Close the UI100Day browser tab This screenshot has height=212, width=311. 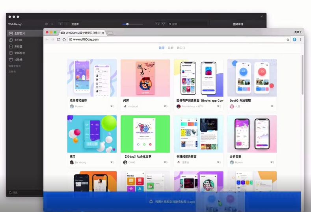[103, 33]
